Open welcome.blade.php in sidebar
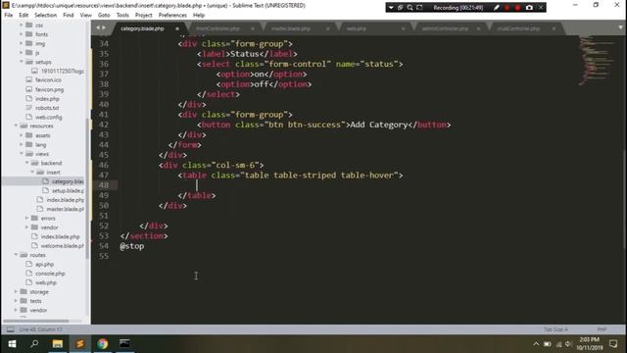Viewport: 627px width, 353px height. pyautogui.click(x=62, y=246)
